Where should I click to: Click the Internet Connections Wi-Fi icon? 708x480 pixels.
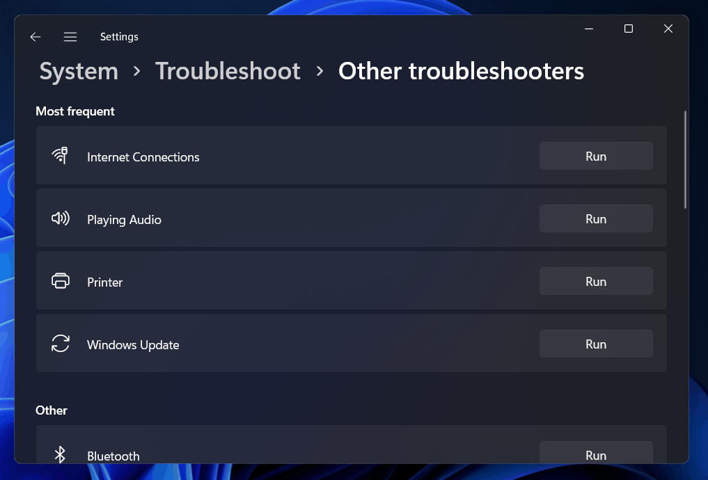[x=61, y=156]
